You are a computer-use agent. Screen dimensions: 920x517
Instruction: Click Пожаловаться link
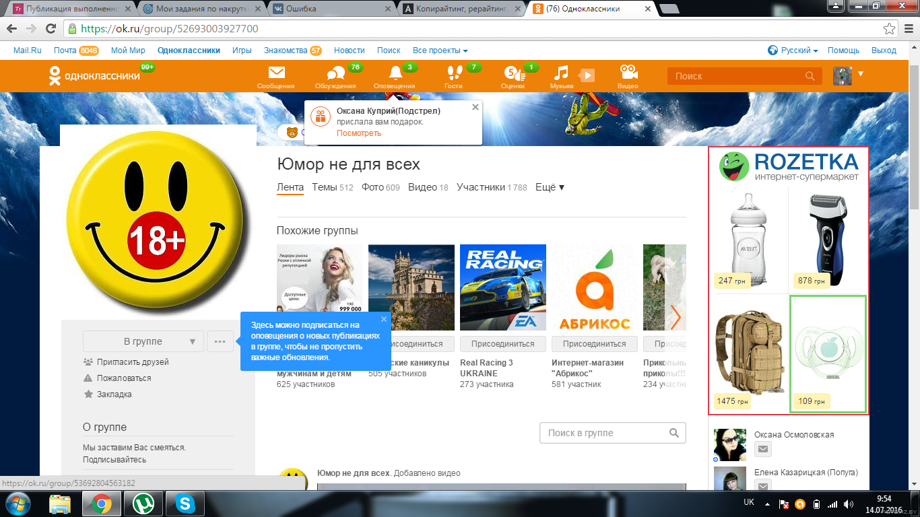pyautogui.click(x=123, y=378)
